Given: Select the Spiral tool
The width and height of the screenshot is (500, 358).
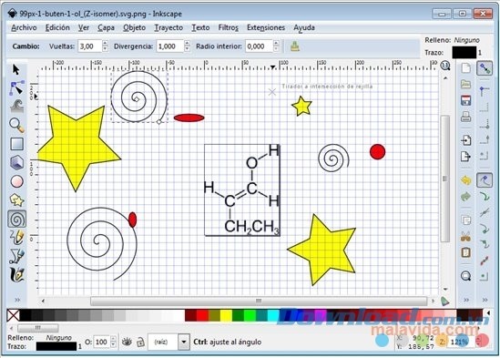Looking at the screenshot, I should [17, 219].
